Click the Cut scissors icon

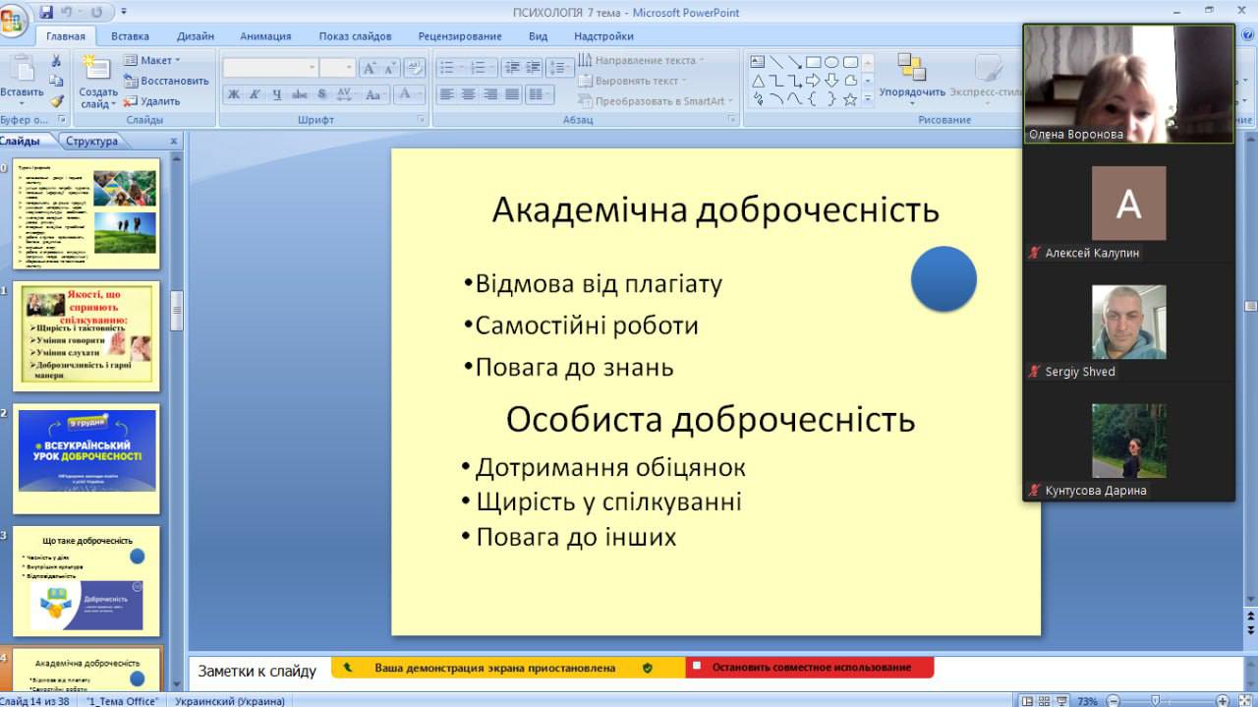(x=57, y=61)
